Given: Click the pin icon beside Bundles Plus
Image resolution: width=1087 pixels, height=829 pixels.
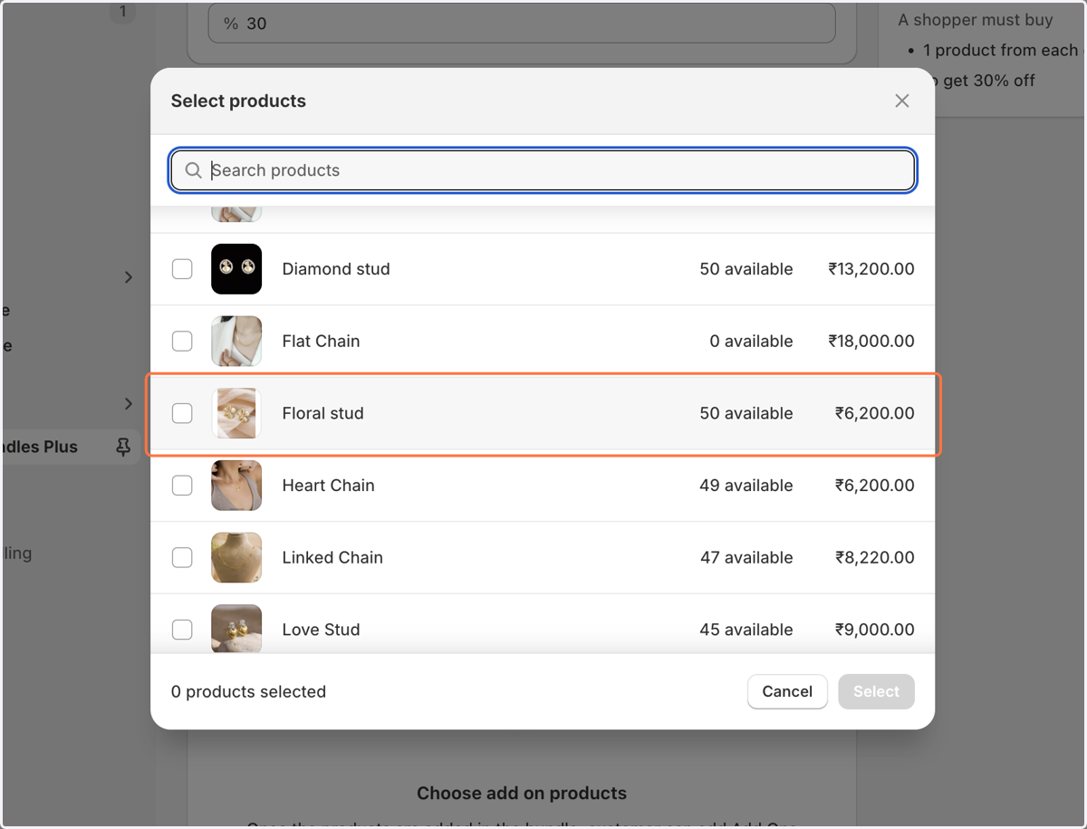Looking at the screenshot, I should click(123, 447).
